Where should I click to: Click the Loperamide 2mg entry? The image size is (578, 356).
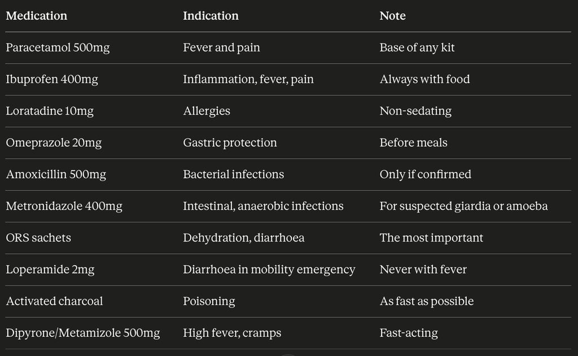50,269
